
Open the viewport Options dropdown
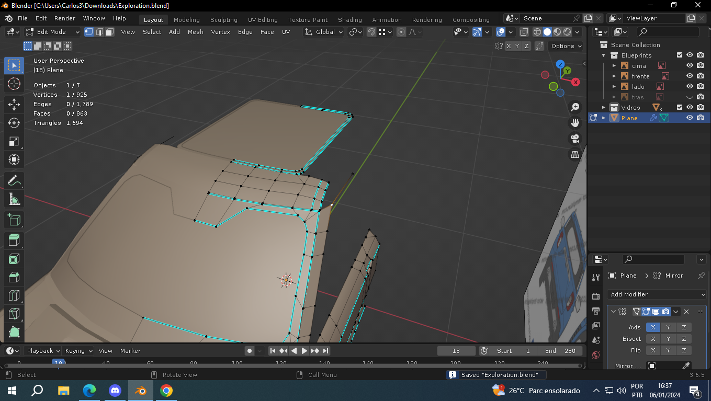pos(567,46)
